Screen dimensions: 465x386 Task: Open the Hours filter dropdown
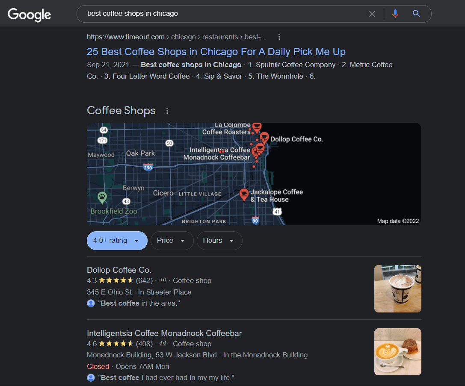(219, 241)
